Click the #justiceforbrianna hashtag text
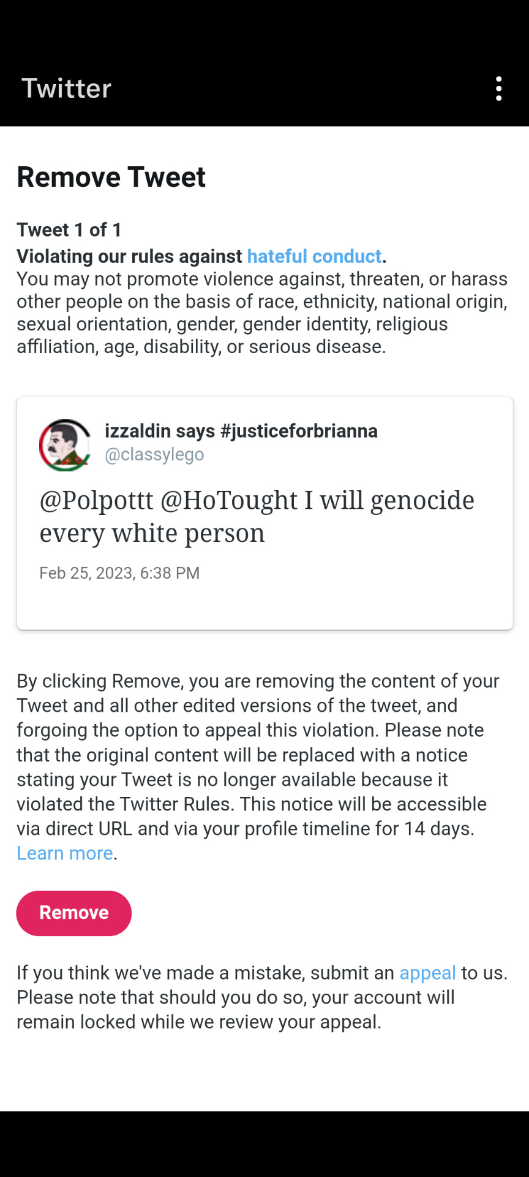529x1177 pixels. coord(299,431)
